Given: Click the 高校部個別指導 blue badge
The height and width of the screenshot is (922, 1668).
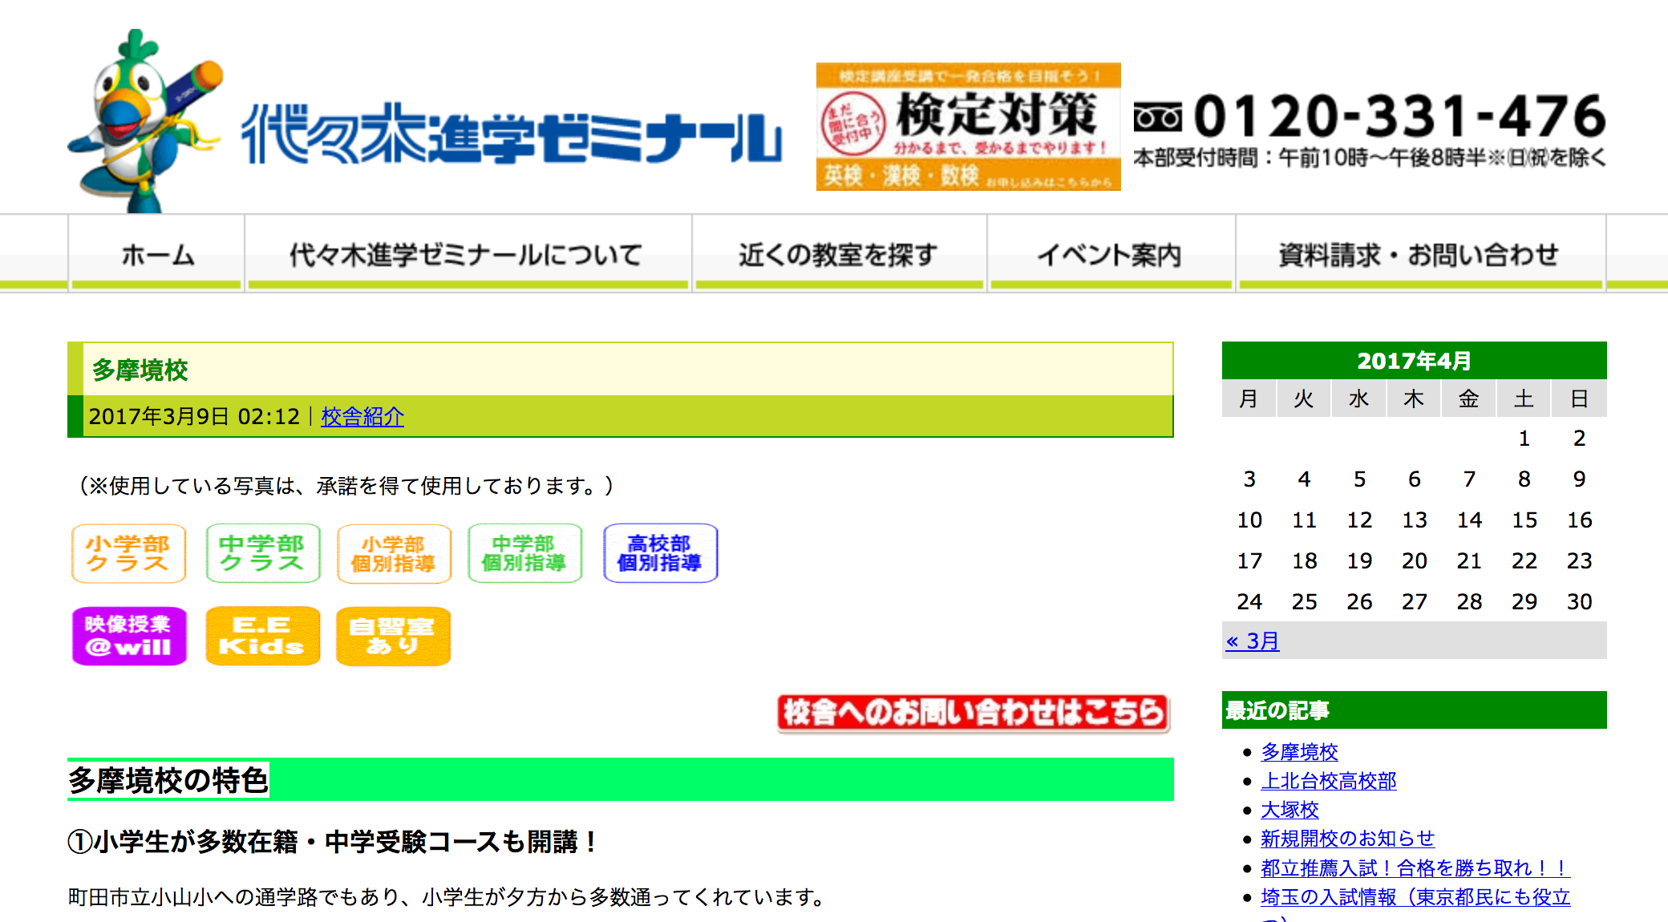Looking at the screenshot, I should [x=660, y=553].
